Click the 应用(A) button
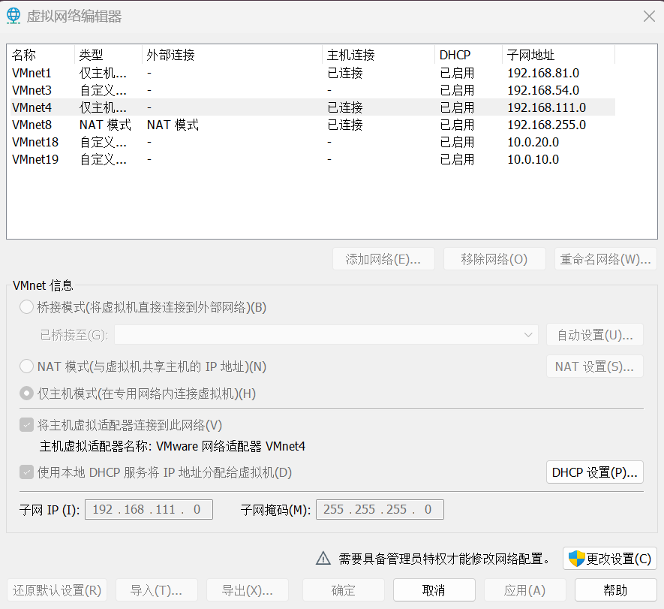The image size is (664, 609). pyautogui.click(x=524, y=590)
